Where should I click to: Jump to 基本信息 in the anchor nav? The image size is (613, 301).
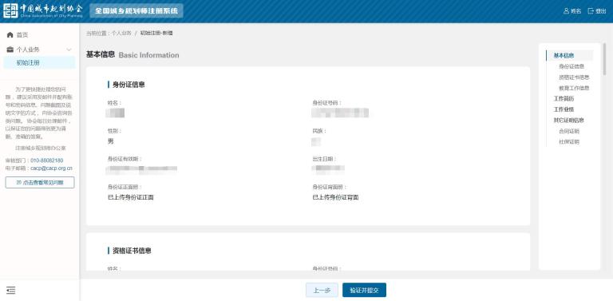pos(564,56)
